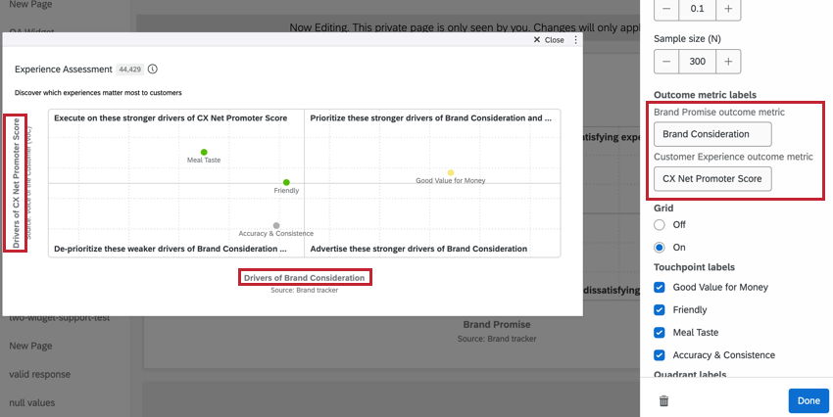This screenshot has height=417, width=833.
Task: Turn the grid Off
Action: 660,225
